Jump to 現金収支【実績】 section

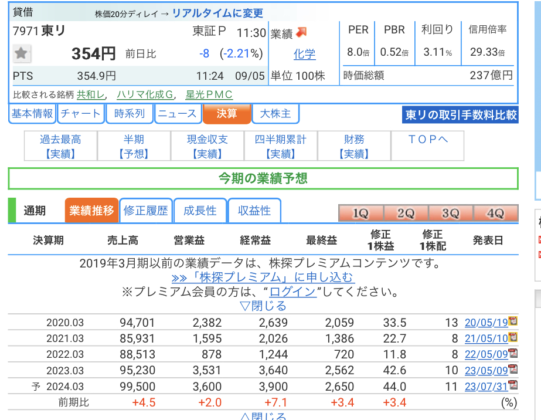[207, 146]
